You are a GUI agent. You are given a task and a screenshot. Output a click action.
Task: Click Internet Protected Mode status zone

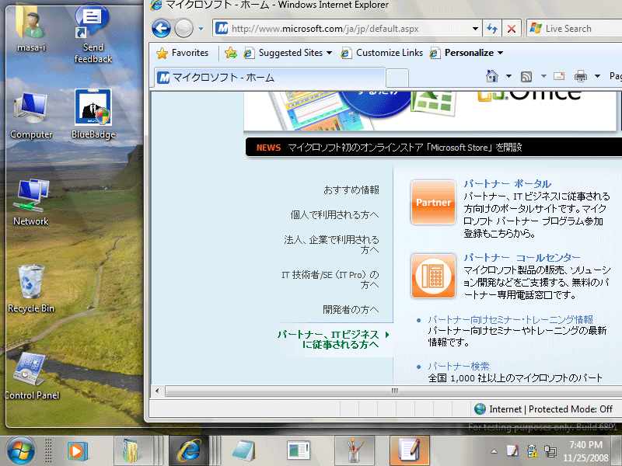[543, 409]
